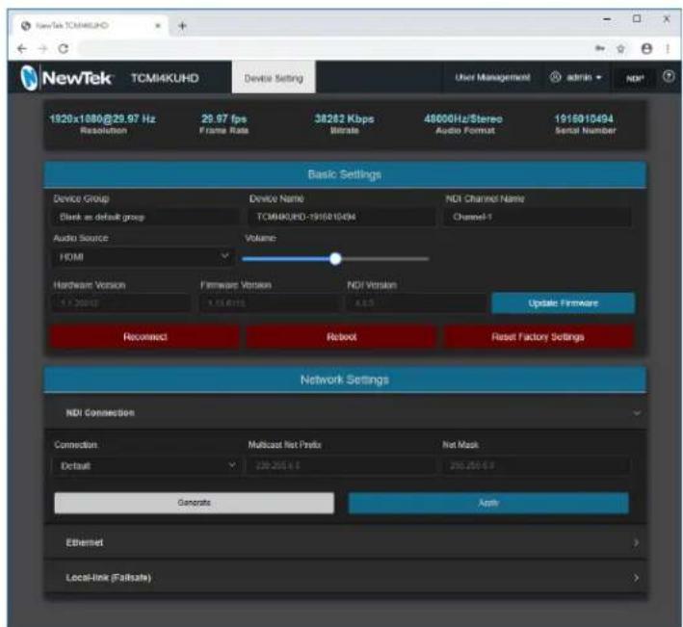The height and width of the screenshot is (627, 683).
Task: Click the NDI logo button
Action: click(634, 78)
